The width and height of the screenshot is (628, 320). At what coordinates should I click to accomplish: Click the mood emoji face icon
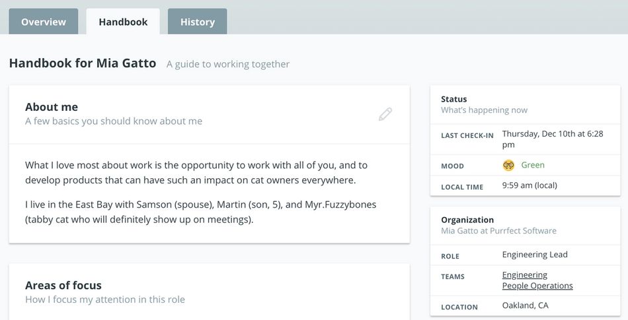[508, 165]
